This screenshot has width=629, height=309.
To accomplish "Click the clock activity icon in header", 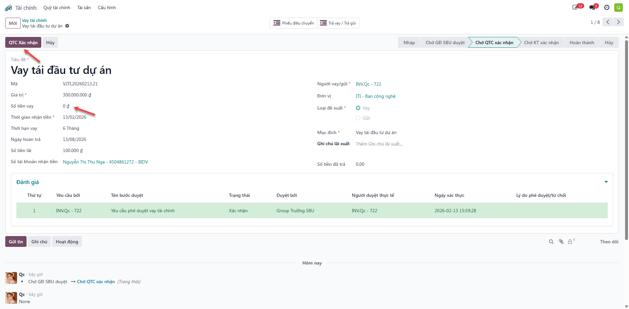I will [607, 8].
